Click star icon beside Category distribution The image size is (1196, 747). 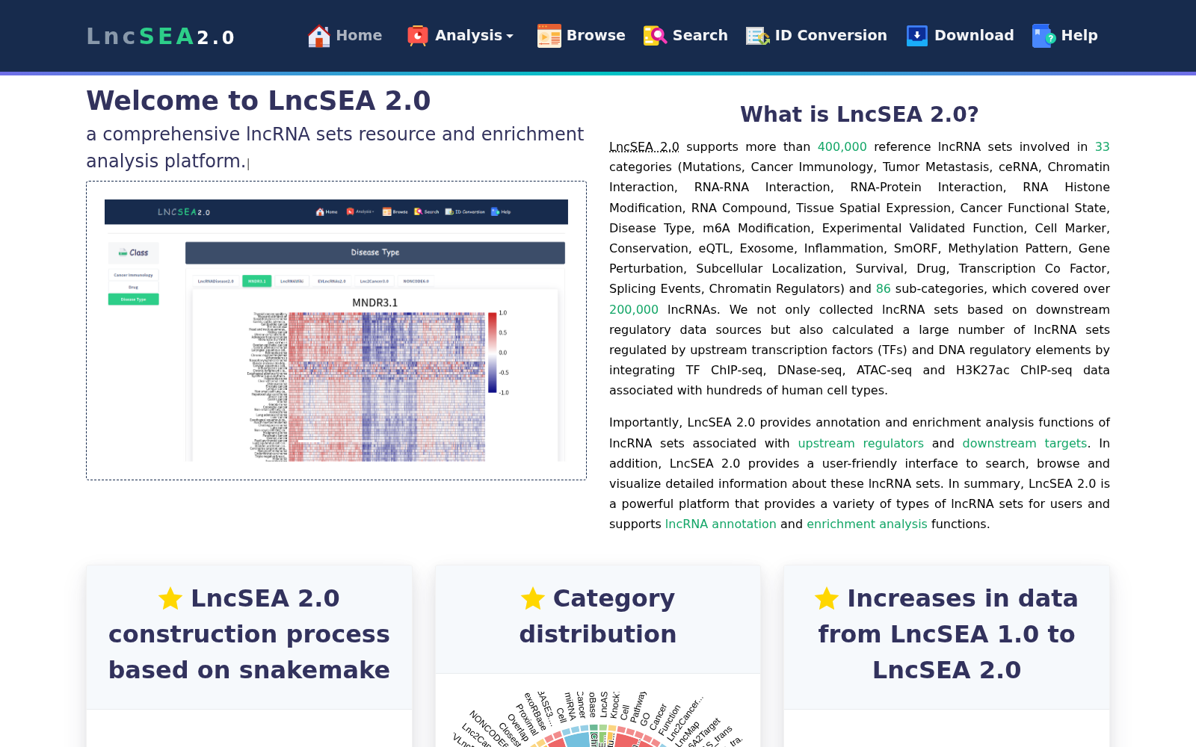point(533,598)
